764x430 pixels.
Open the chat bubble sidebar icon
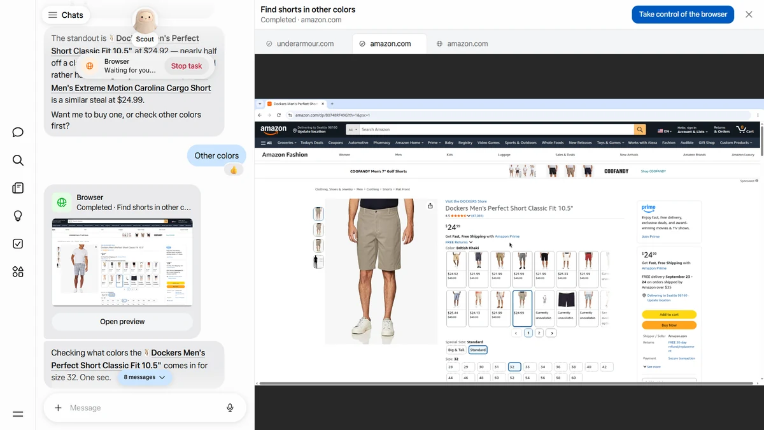(x=18, y=132)
